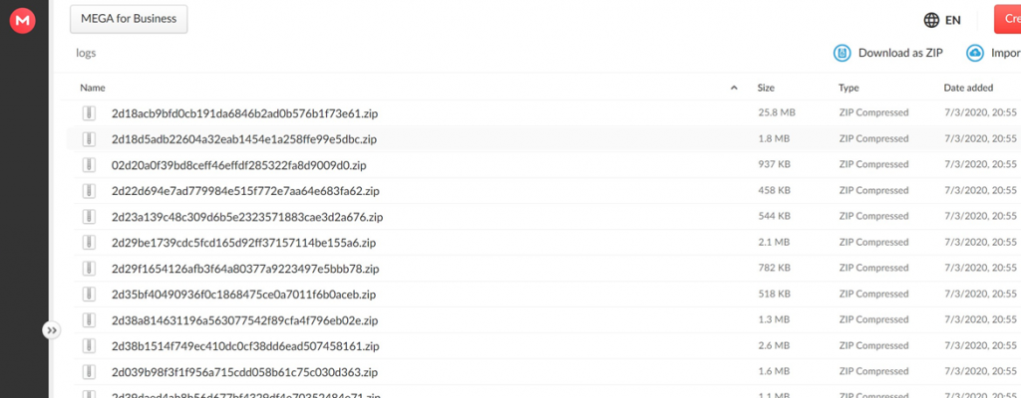Screen dimensions: 1021x398
Task: Click the 937 KB size value
Action: [774, 164]
